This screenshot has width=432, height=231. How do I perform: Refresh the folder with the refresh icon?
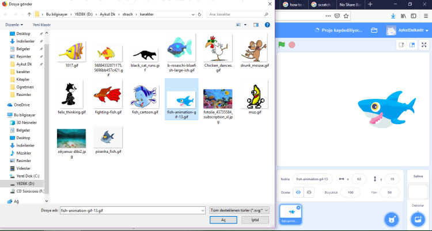(200, 14)
